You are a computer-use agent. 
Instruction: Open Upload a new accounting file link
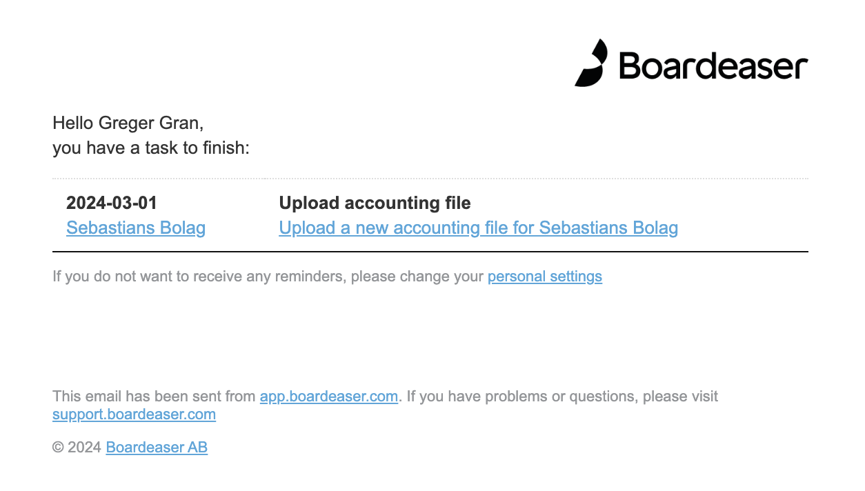(x=478, y=228)
